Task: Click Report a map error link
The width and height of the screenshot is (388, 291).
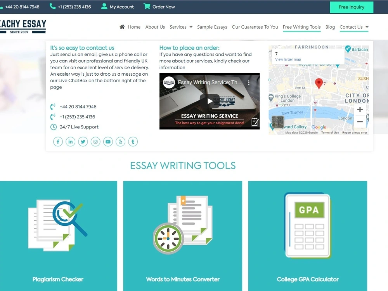Action: pos(355,133)
